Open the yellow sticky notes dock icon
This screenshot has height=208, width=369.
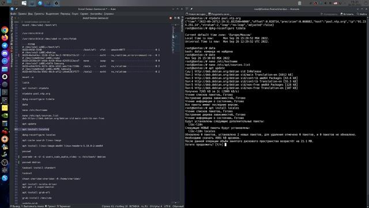click(5, 108)
